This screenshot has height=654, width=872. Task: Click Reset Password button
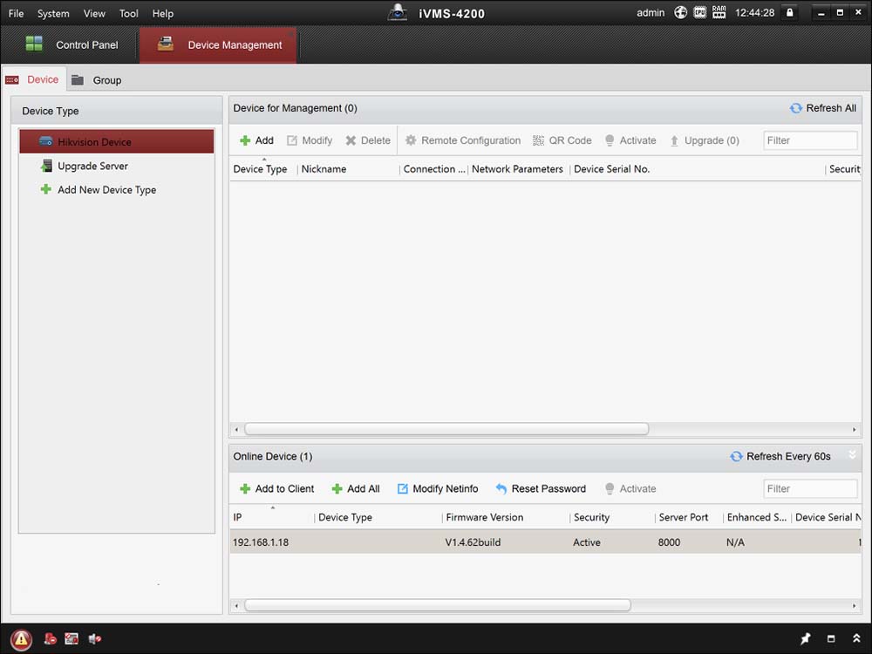tap(540, 489)
